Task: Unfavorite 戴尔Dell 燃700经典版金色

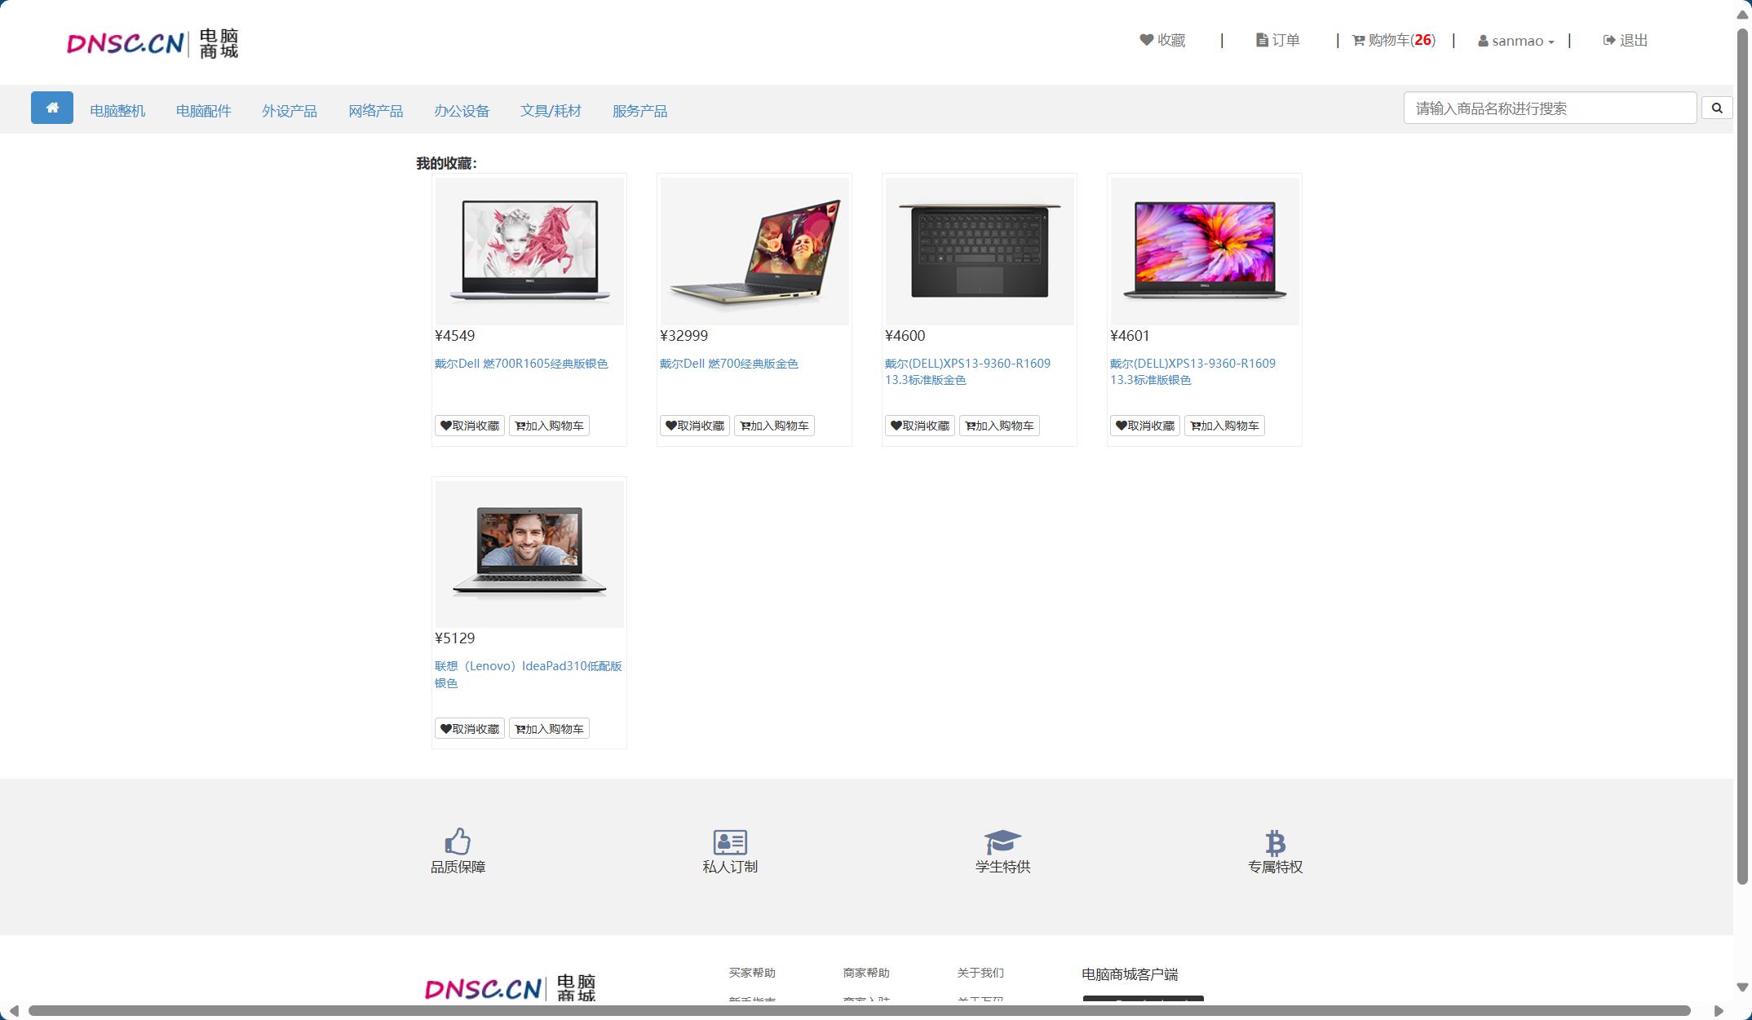Action: click(x=695, y=426)
